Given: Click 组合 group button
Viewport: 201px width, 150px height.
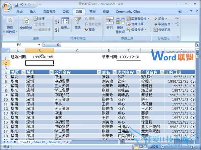Looking at the screenshot, I should point(160,19).
